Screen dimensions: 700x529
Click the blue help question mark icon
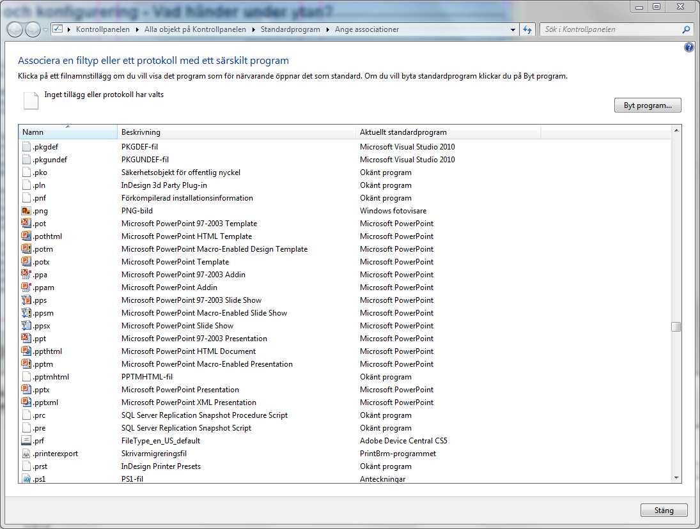pos(688,48)
